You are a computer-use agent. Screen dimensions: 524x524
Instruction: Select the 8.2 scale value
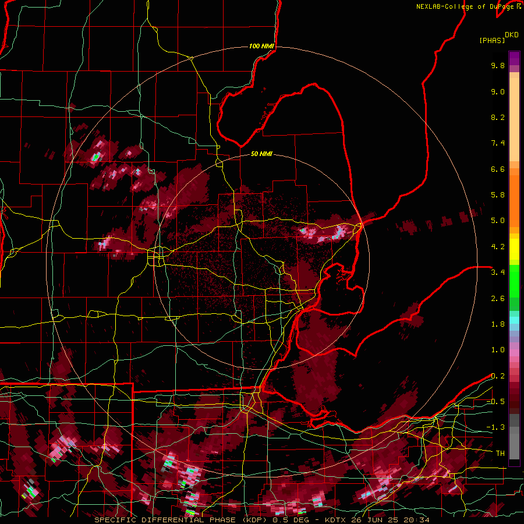498,117
